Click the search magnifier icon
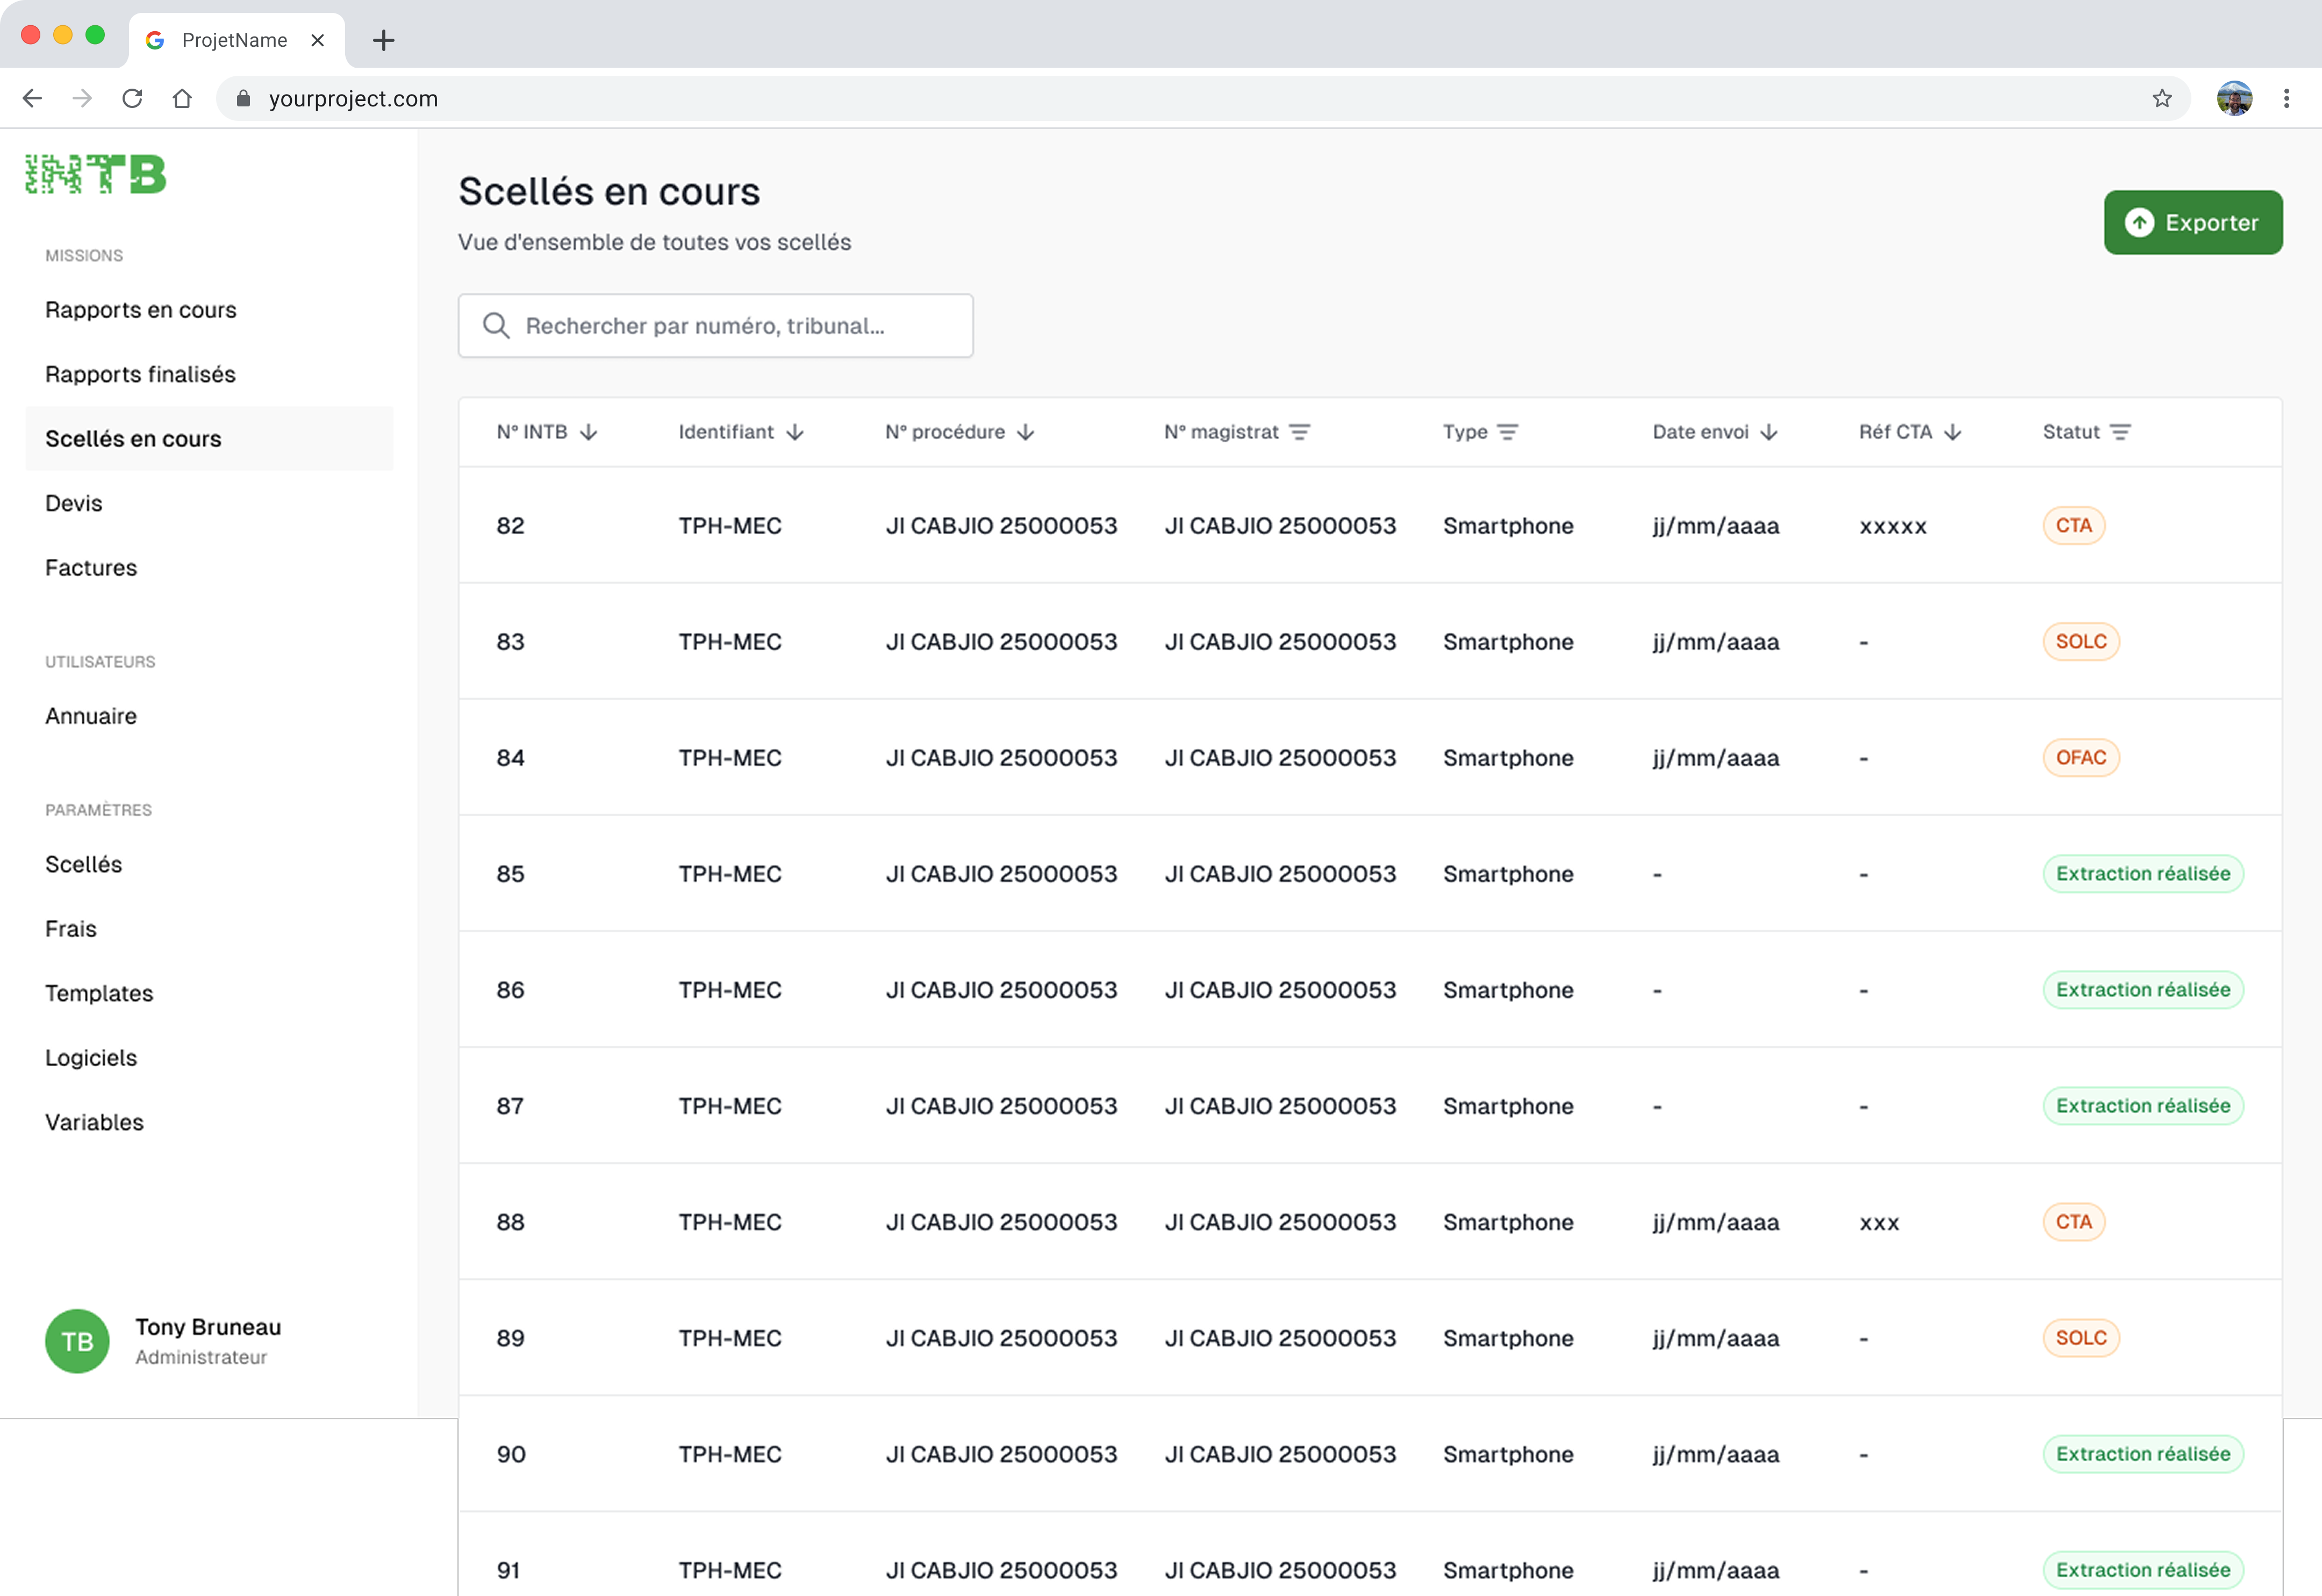This screenshot has width=2322, height=1596. click(x=496, y=326)
